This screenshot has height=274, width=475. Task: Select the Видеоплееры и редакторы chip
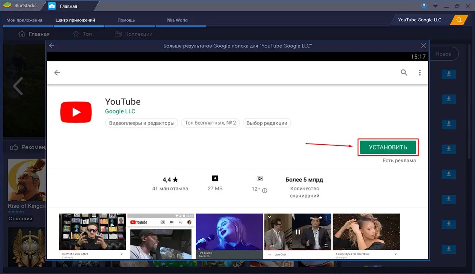click(x=142, y=123)
